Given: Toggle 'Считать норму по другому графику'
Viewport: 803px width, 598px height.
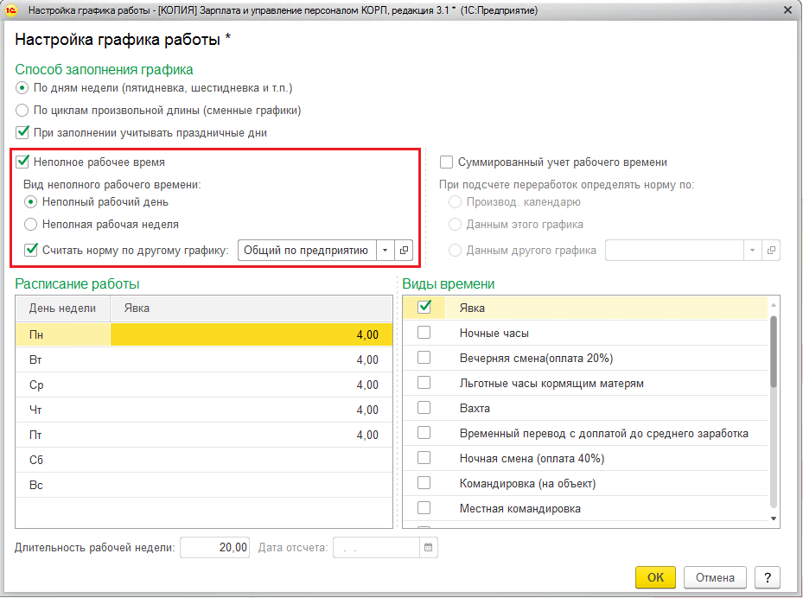Looking at the screenshot, I should [31, 250].
